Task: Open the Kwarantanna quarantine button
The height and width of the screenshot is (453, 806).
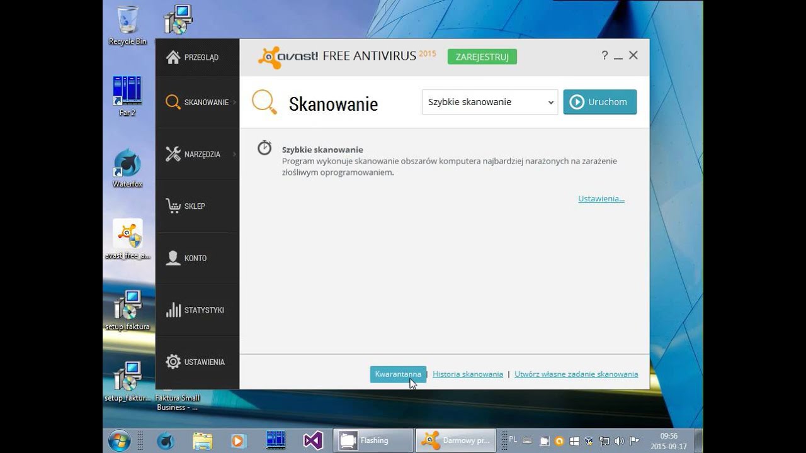Action: [398, 374]
